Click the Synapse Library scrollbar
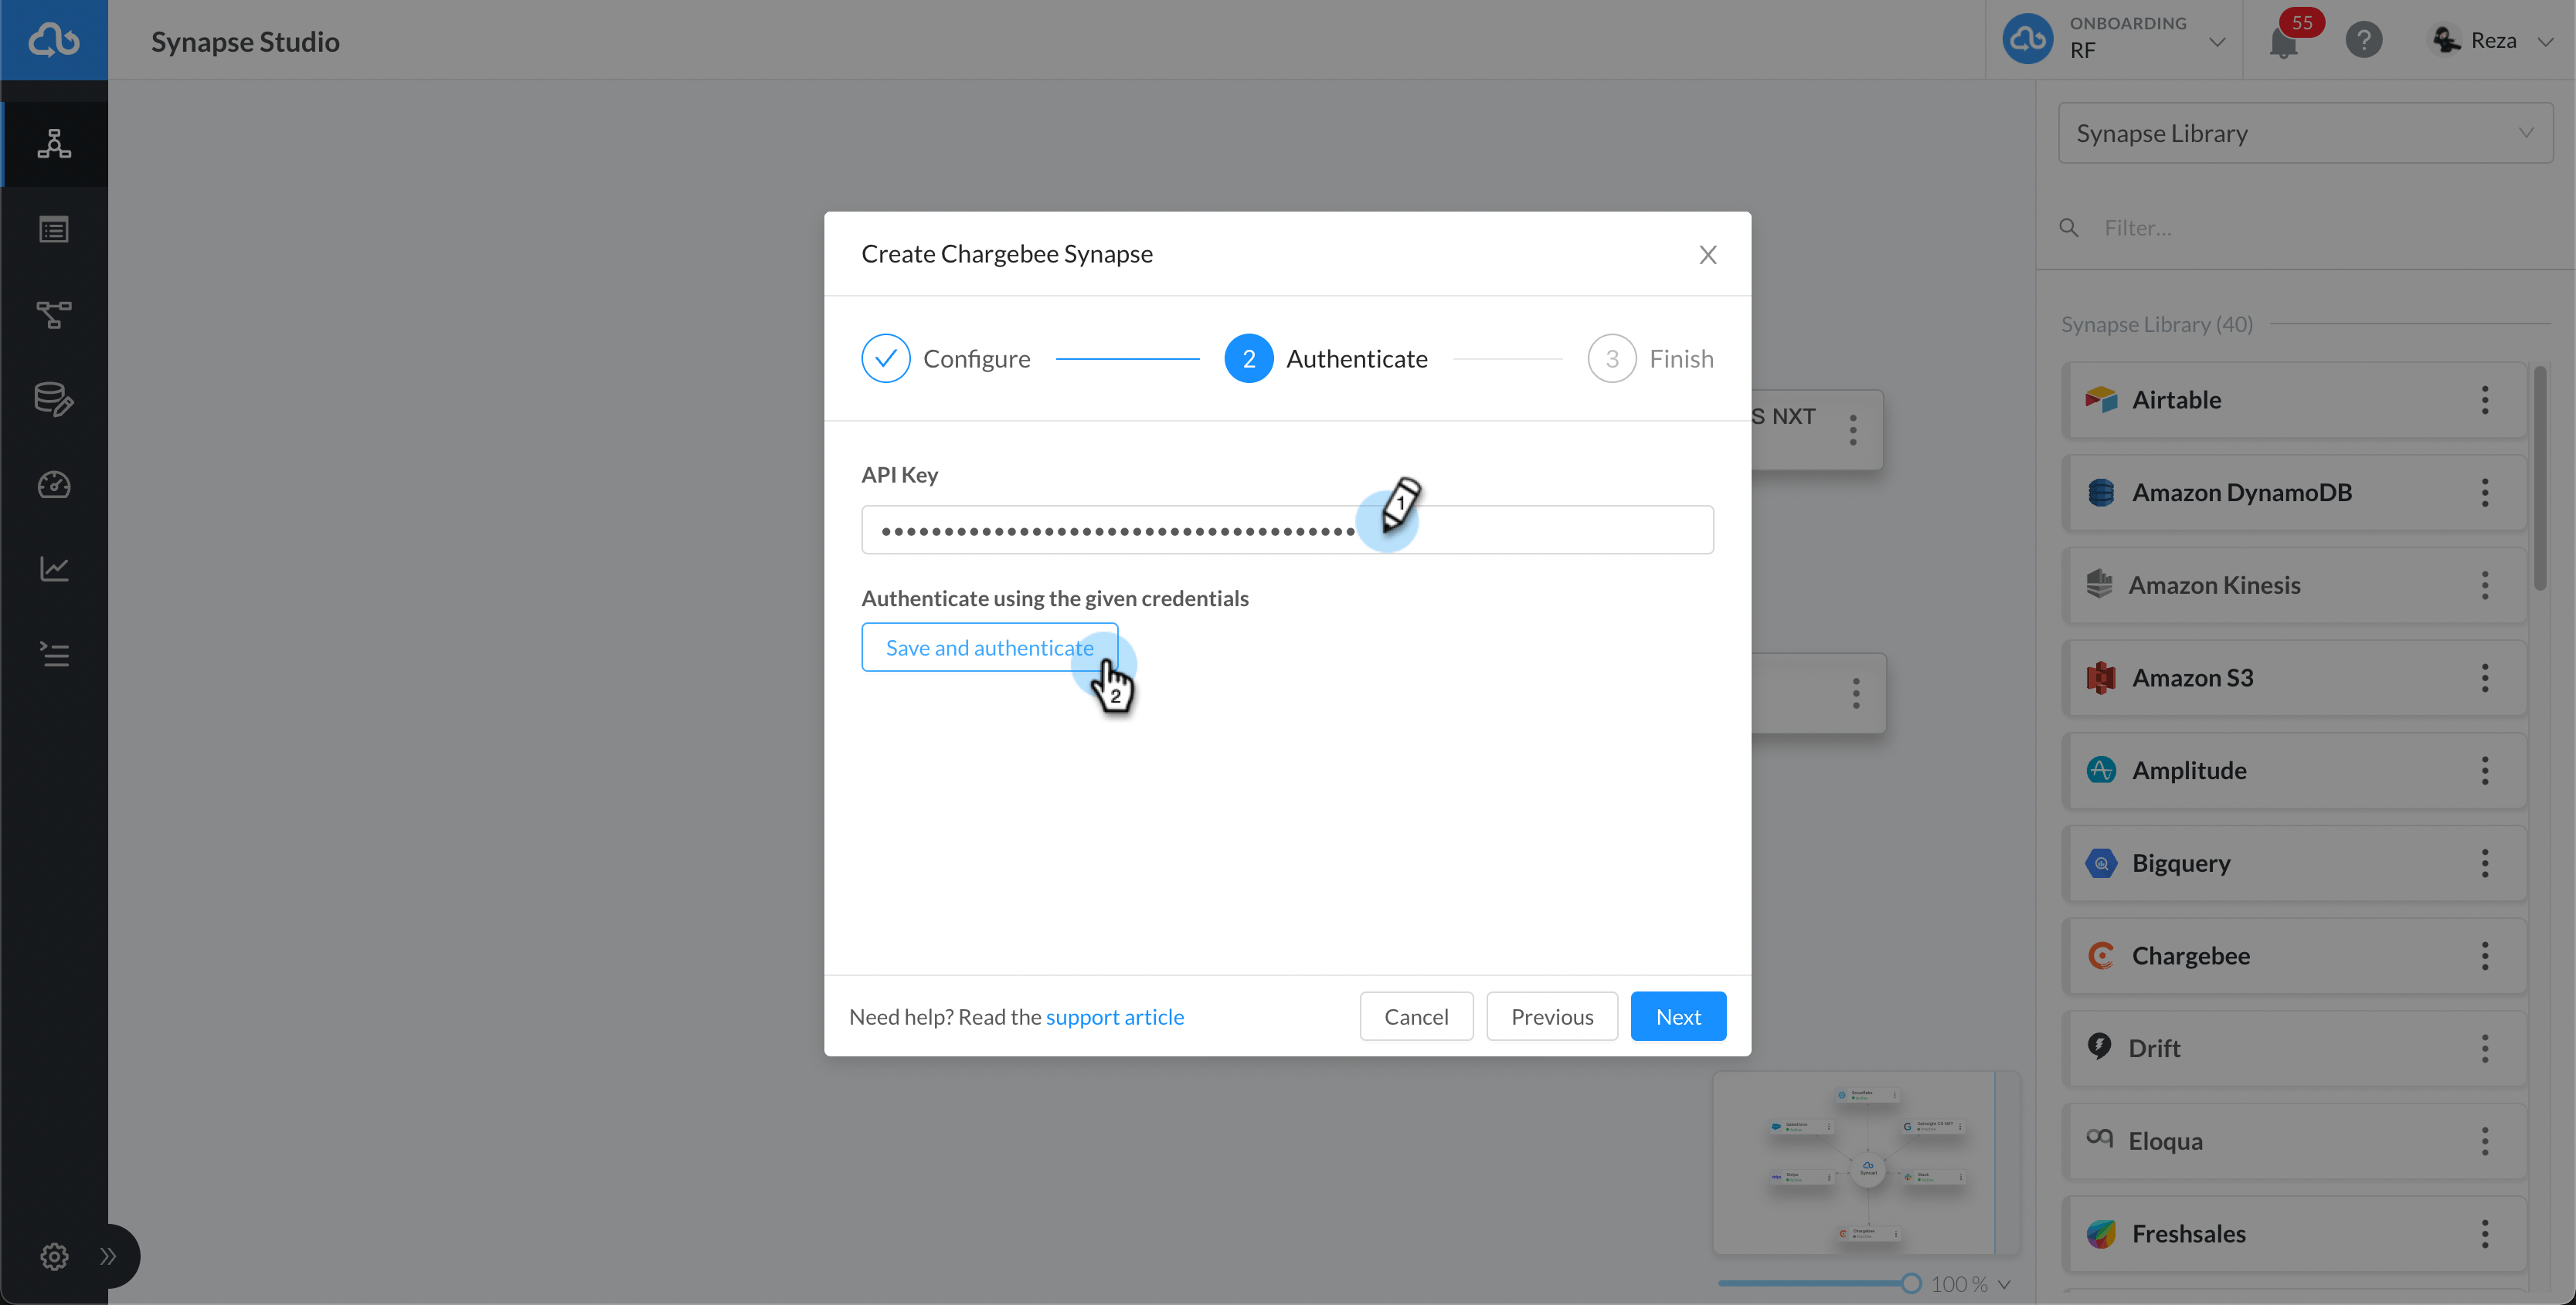The height and width of the screenshot is (1305, 2576). [x=2540, y=478]
